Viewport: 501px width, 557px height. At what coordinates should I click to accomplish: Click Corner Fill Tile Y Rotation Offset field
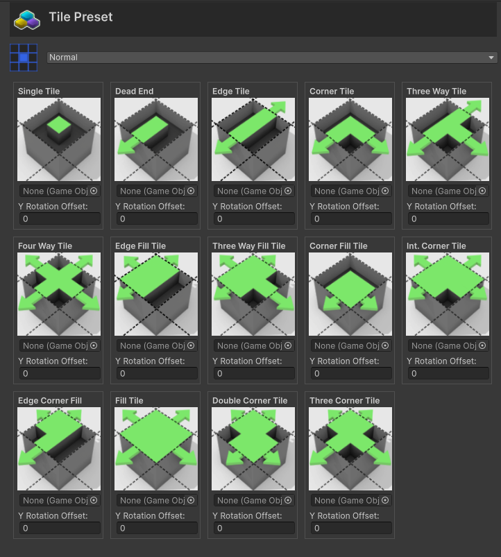(x=351, y=373)
